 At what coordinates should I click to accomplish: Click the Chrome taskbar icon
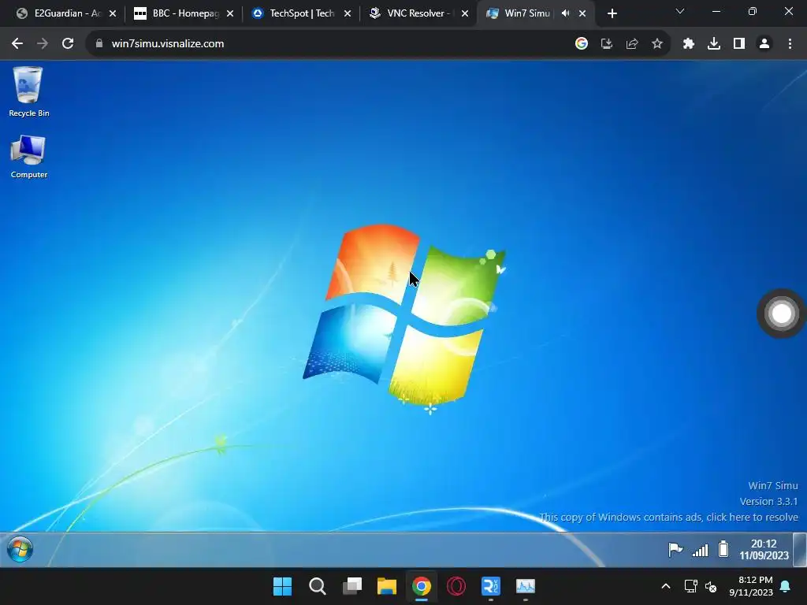pyautogui.click(x=422, y=586)
